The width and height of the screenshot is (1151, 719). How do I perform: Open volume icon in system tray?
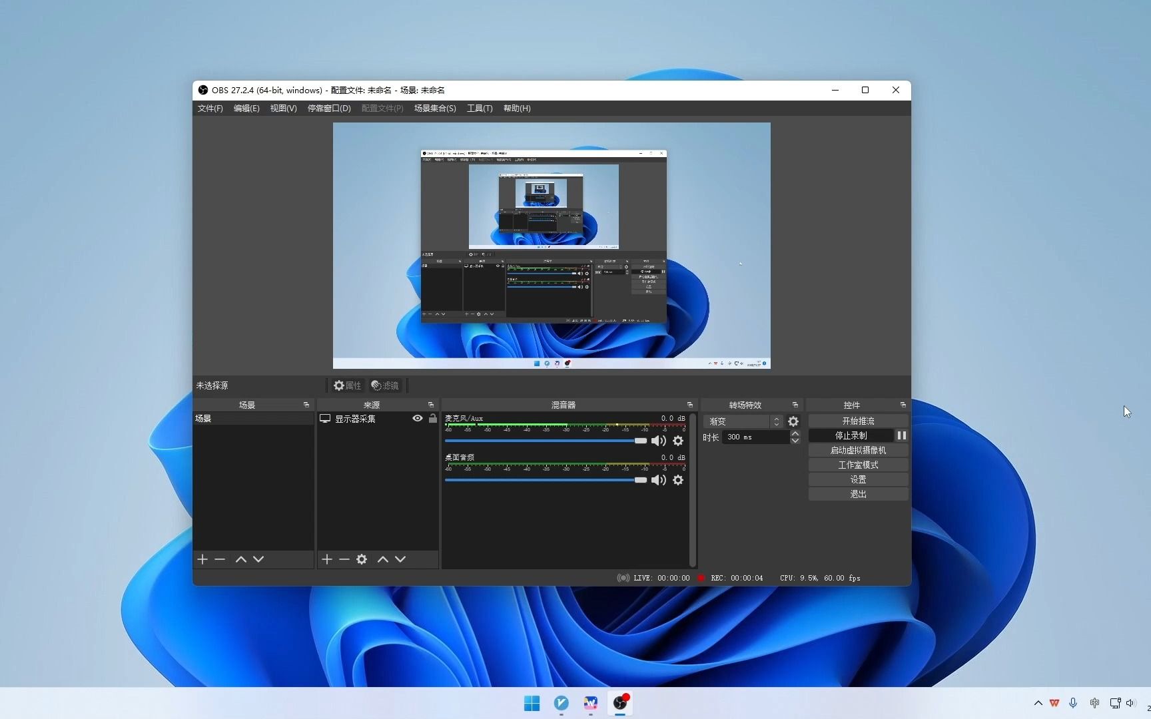[x=1130, y=703]
